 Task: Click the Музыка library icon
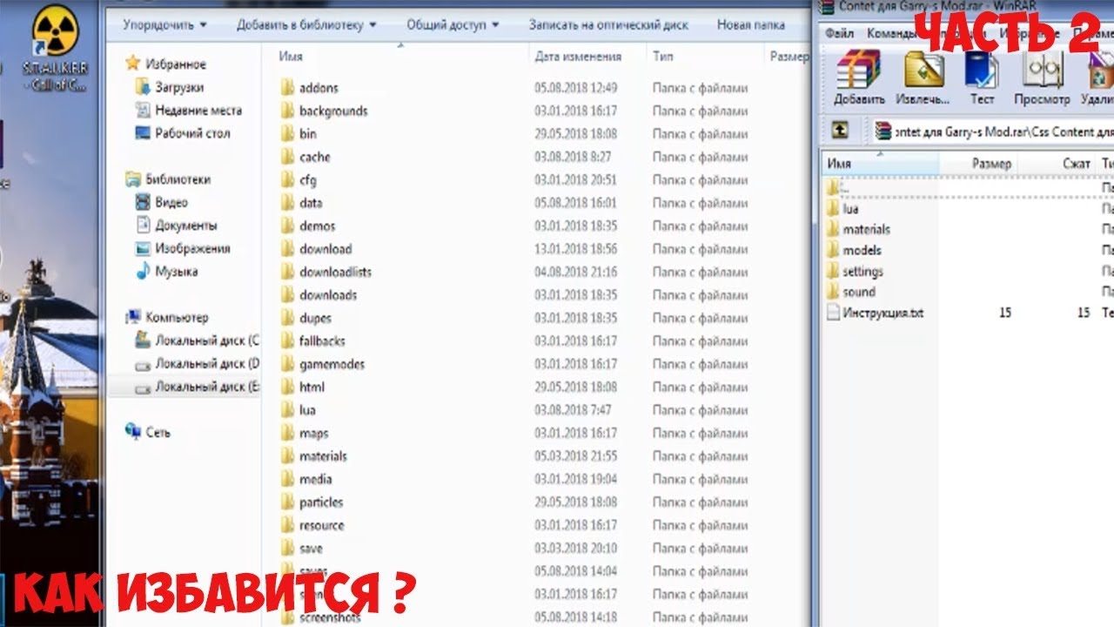click(x=144, y=271)
